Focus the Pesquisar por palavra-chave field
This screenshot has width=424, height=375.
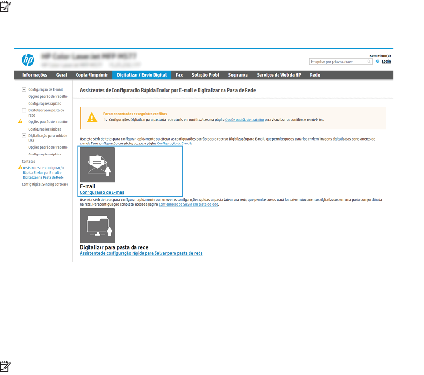341,62
